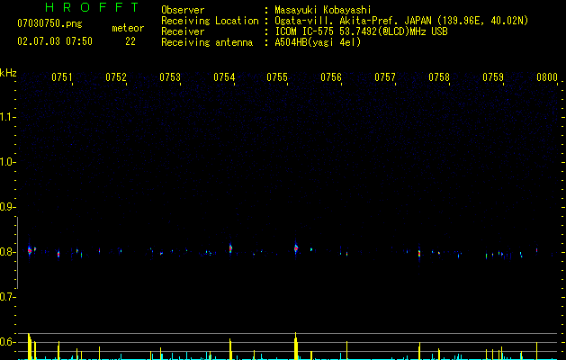
Task: Select the file name 07030750.png
Action: [x=49, y=23]
